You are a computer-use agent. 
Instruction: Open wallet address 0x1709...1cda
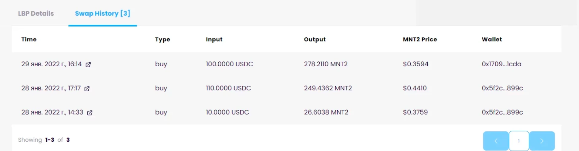[x=501, y=64]
